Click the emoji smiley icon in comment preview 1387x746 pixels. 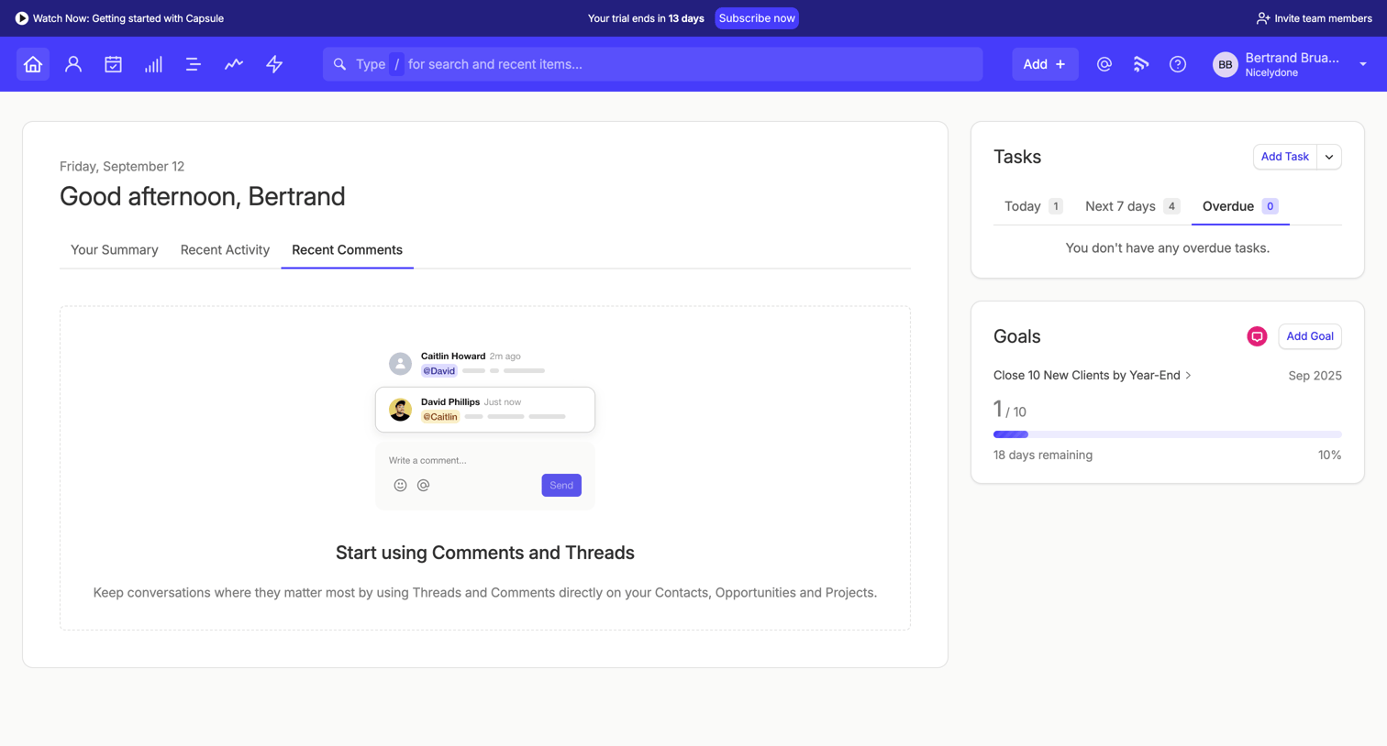coord(400,486)
